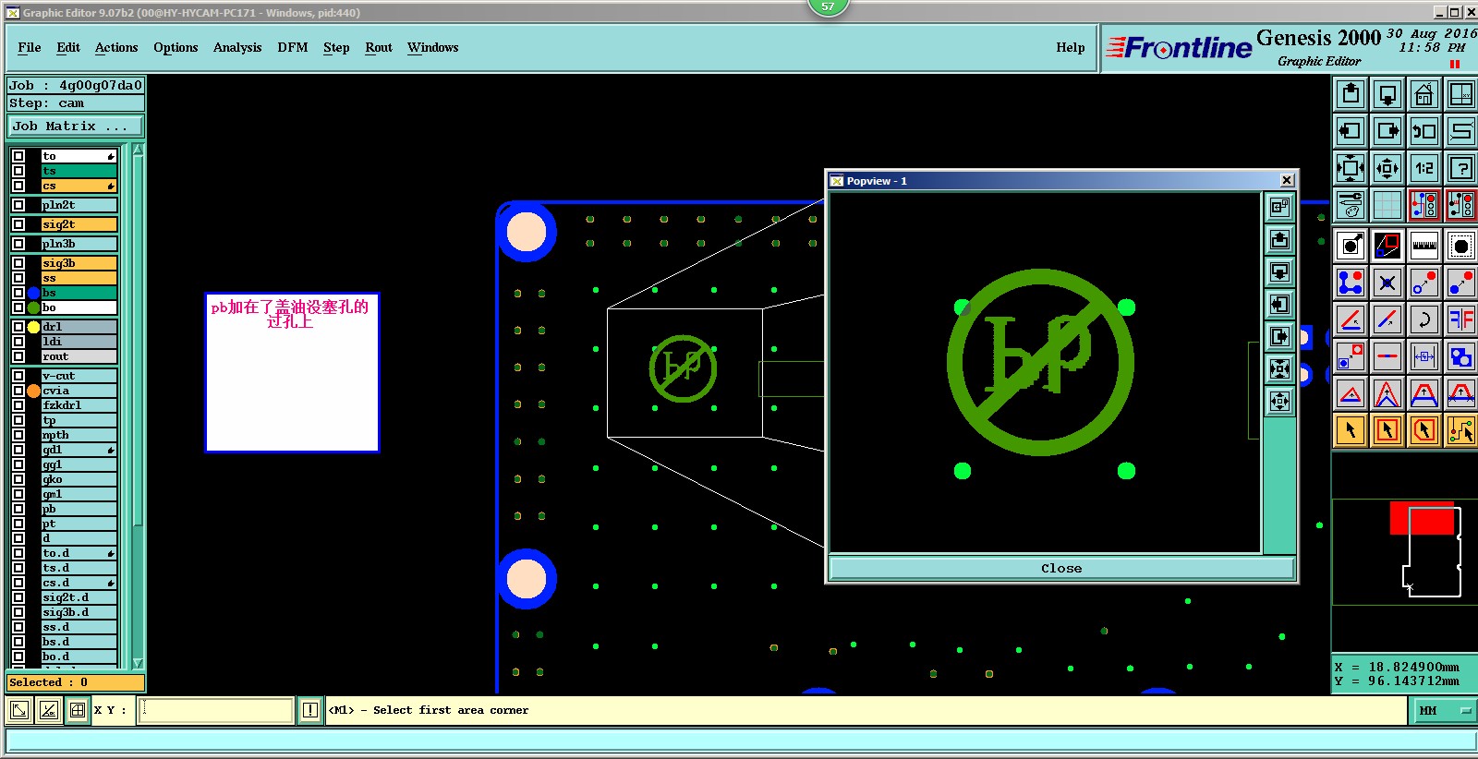Click the curved rotate arrow icon

pyautogui.click(x=1424, y=319)
